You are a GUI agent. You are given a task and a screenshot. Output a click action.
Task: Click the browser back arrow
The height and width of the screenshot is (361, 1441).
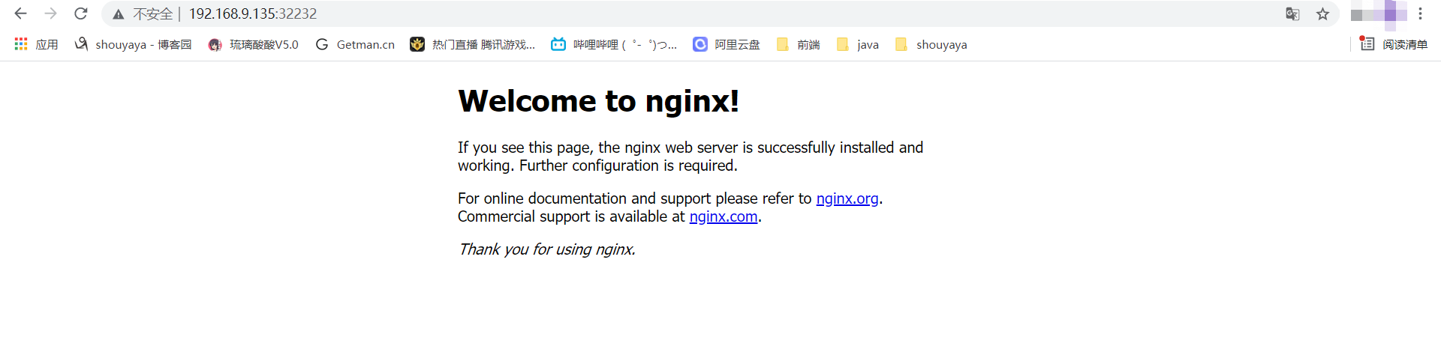[21, 13]
